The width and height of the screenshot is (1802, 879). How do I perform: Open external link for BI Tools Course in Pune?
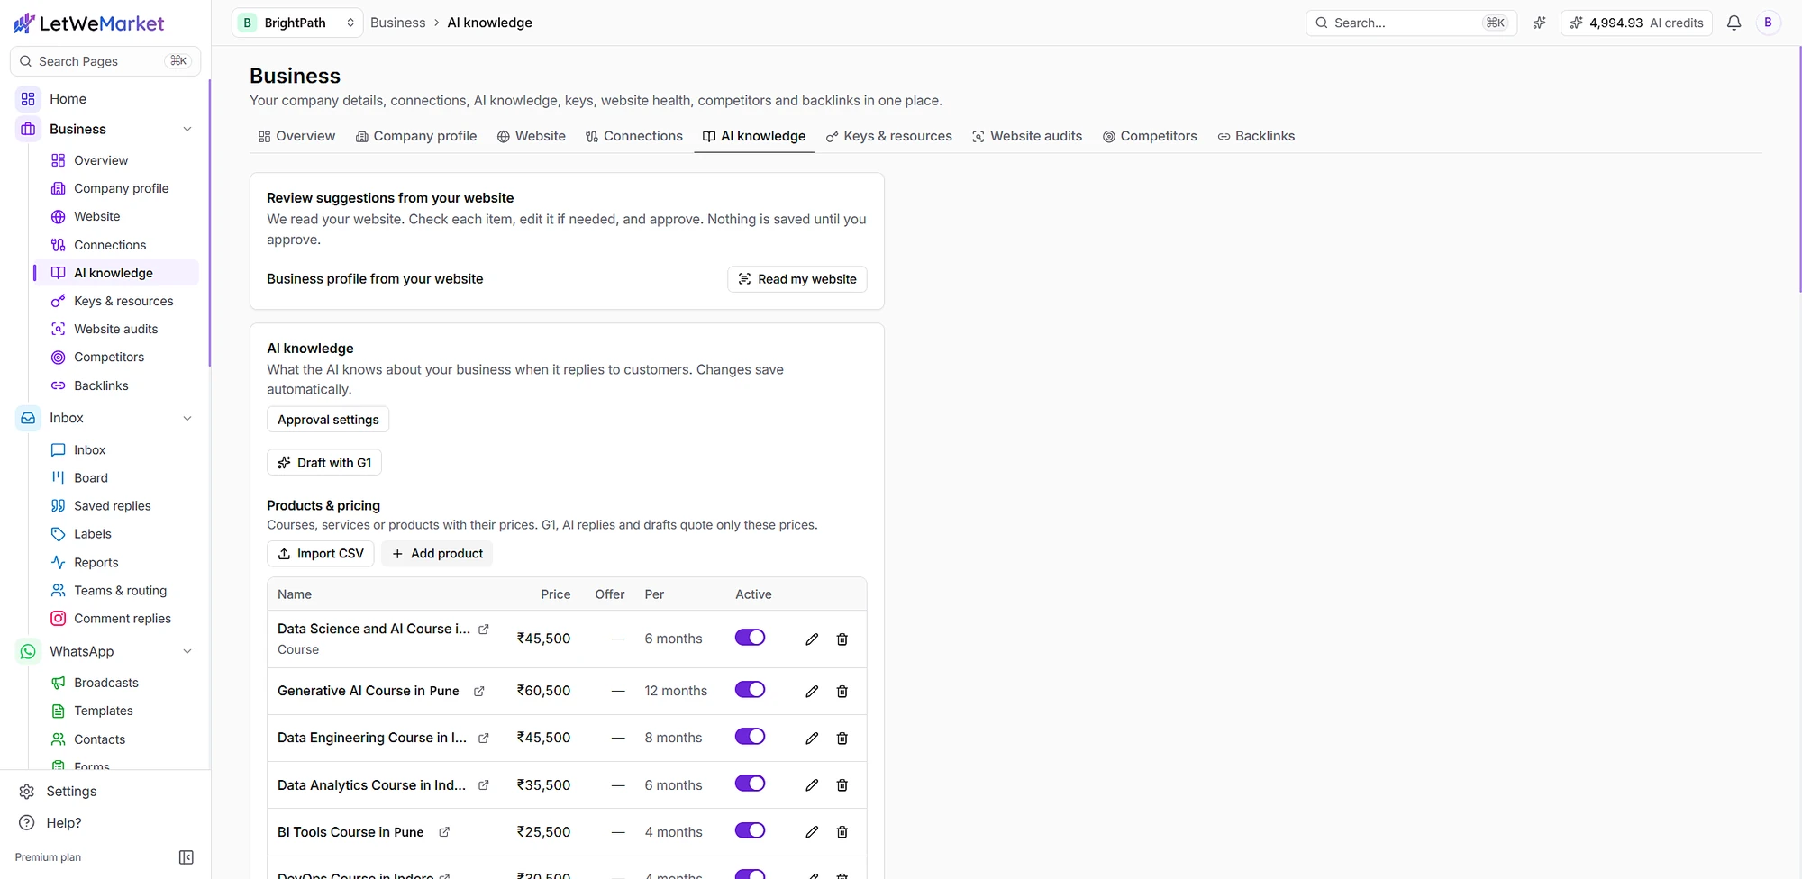pos(444,832)
